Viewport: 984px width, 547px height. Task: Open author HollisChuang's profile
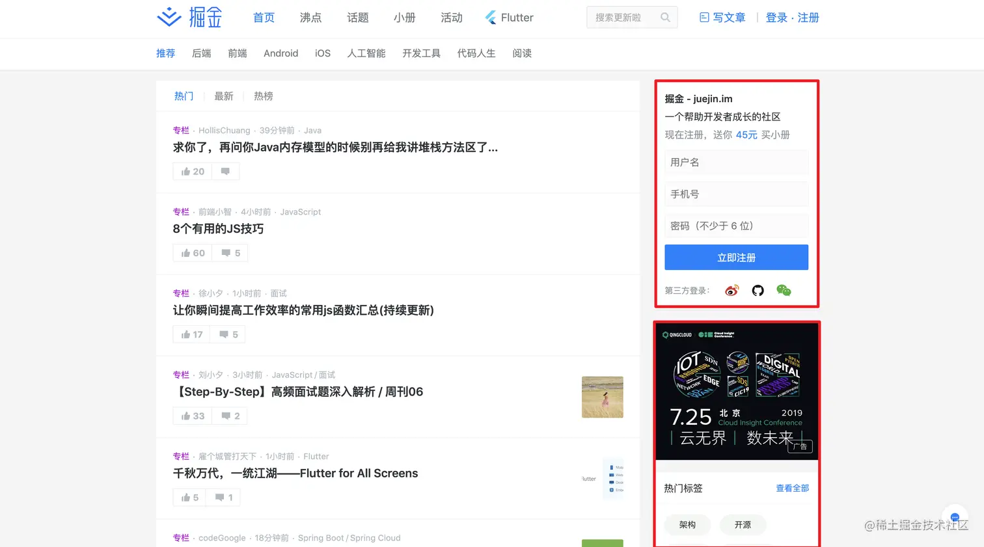(x=224, y=131)
